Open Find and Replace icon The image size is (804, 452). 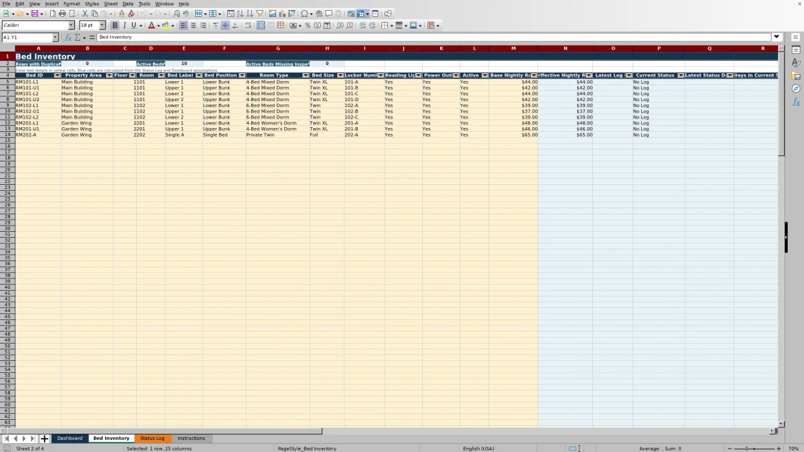tap(176, 13)
